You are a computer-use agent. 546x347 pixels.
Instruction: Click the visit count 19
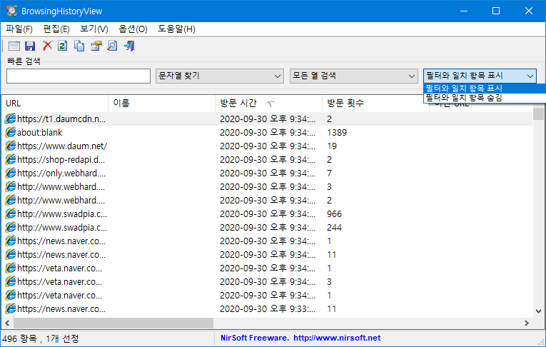click(x=332, y=146)
